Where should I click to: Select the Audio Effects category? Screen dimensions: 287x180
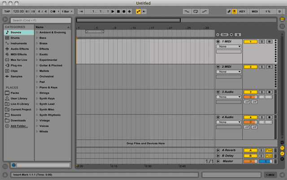[x=19, y=49]
